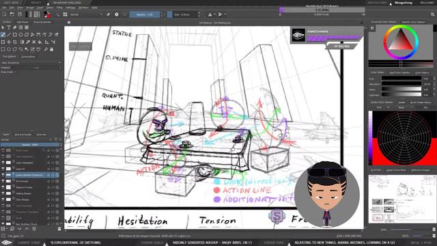This screenshot has height=246, width=437.
Task: Open the layer blending mode dropdown
Action: coord(27,139)
